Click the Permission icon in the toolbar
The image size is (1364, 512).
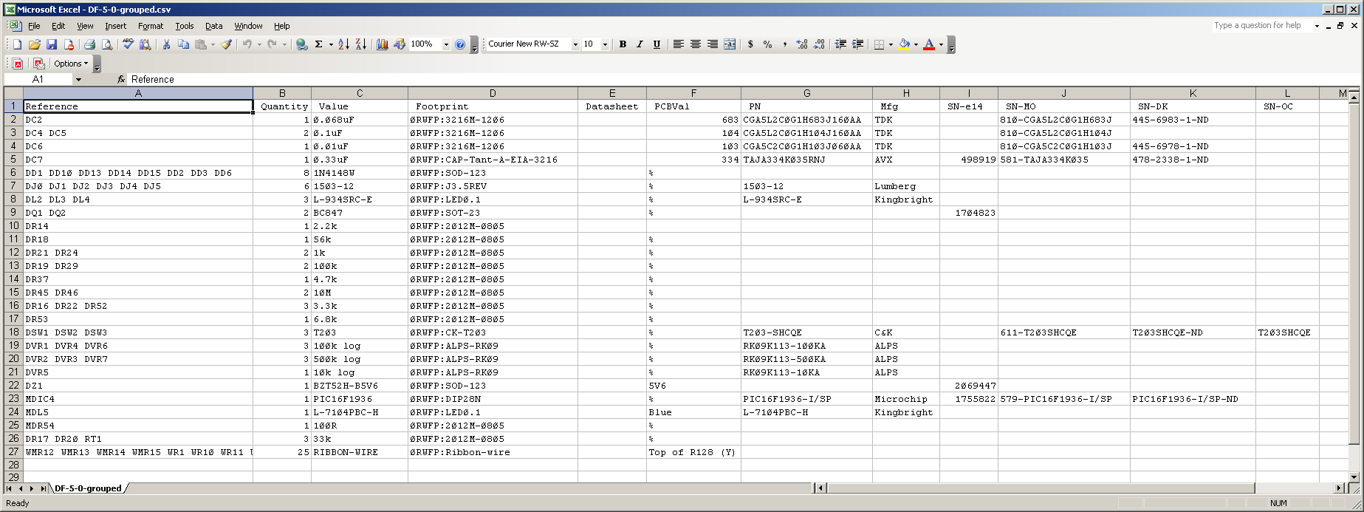[69, 44]
